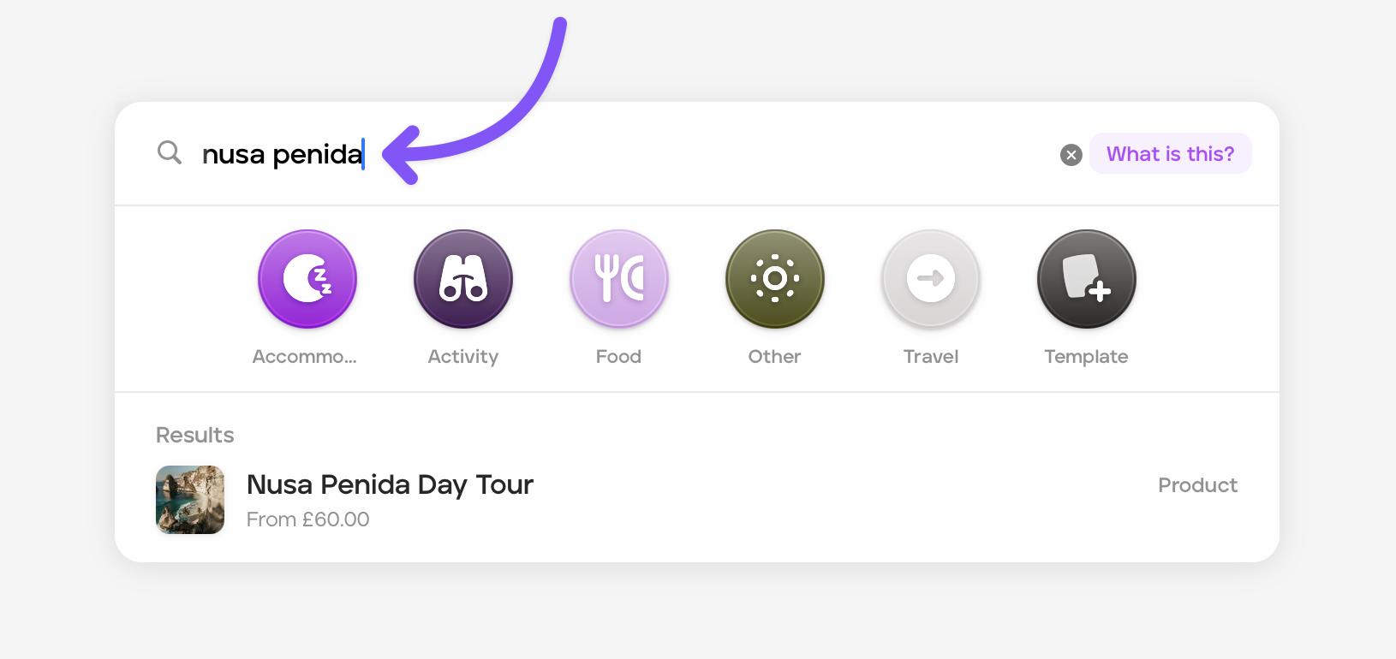
Task: Select the Nusa Penida Day Tour title
Action: point(390,485)
